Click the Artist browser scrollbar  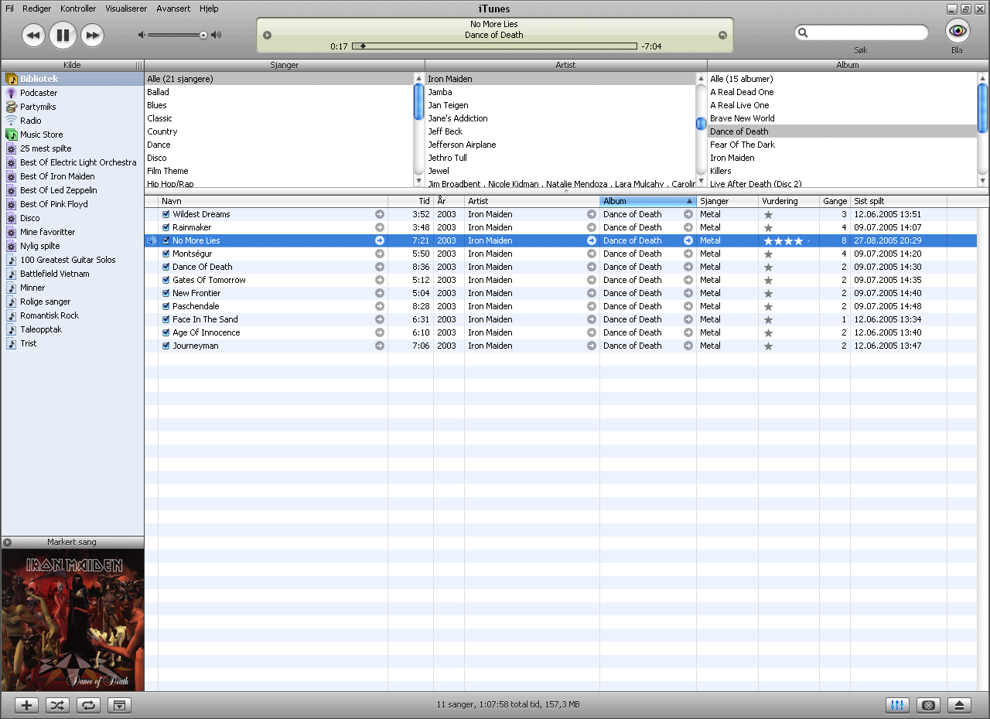point(701,129)
